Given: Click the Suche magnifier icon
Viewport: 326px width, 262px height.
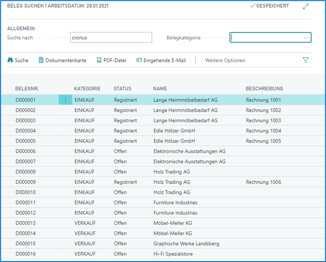Looking at the screenshot, I should [x=10, y=60].
